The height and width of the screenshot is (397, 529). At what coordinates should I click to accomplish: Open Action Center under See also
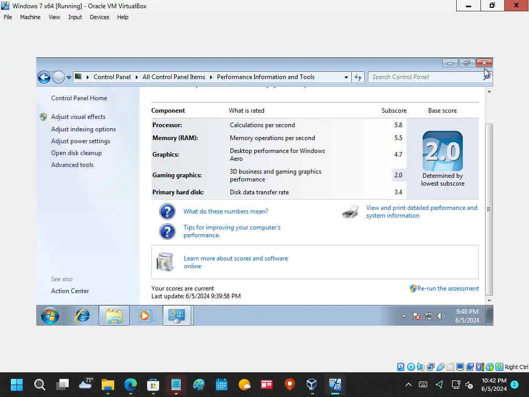(70, 291)
